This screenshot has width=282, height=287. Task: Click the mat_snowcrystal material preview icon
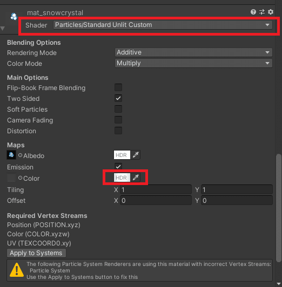pyautogui.click(x=14, y=17)
